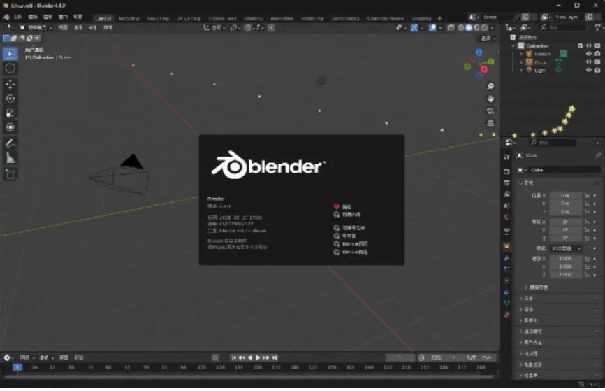Screen dimensions: 605x391
Task: Open the Tool properties tab icon
Action: coord(506,157)
